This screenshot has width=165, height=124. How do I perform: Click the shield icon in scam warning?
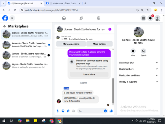click(72, 62)
